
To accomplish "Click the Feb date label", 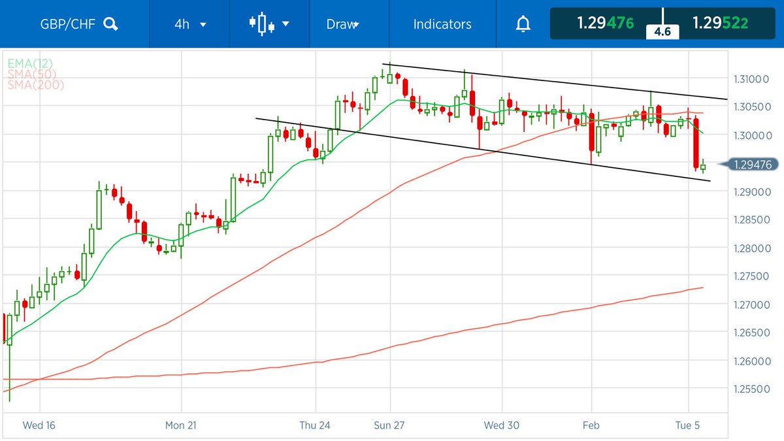I will point(591,425).
